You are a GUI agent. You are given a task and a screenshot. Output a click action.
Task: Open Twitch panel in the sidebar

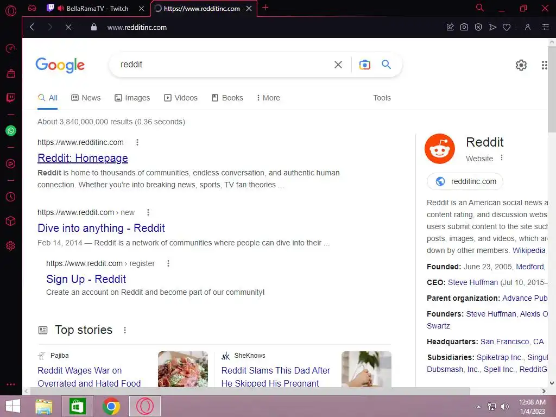pos(11,98)
